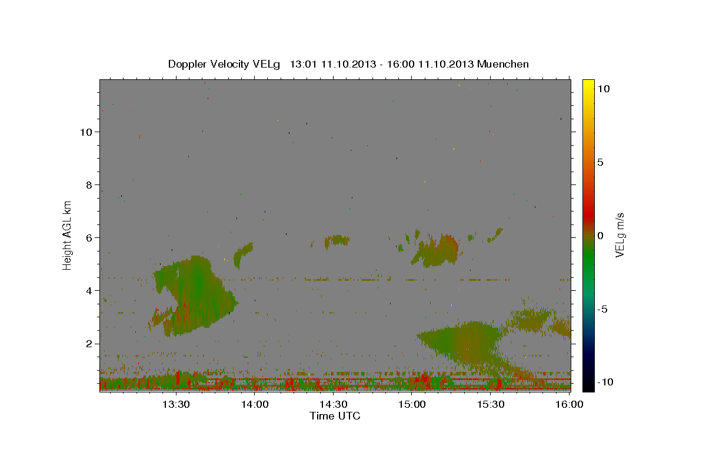The width and height of the screenshot is (706, 470).
Task: Click the colorbar value '0'
Action: [600, 236]
